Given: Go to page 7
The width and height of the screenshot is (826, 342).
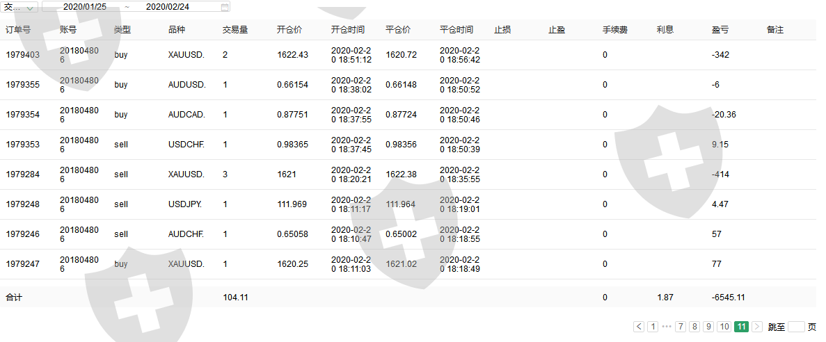Looking at the screenshot, I should [x=681, y=327].
